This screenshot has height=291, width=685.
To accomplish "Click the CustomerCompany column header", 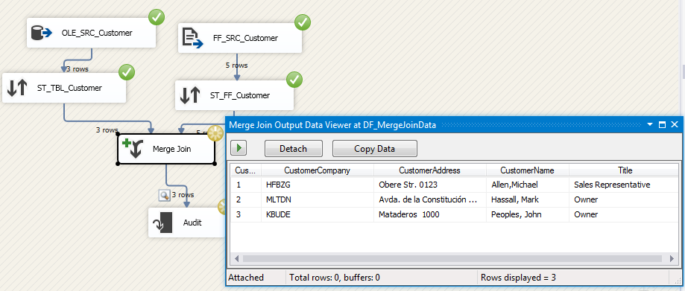I will [318, 170].
